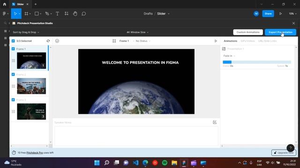300x168 pixels.
Task: Select the Frame 3 slide thumbnail
Action: 31,112
